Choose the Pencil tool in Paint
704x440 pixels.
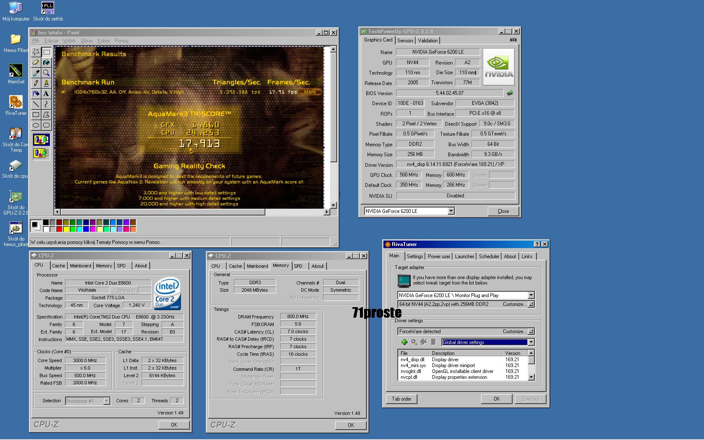(x=36, y=83)
